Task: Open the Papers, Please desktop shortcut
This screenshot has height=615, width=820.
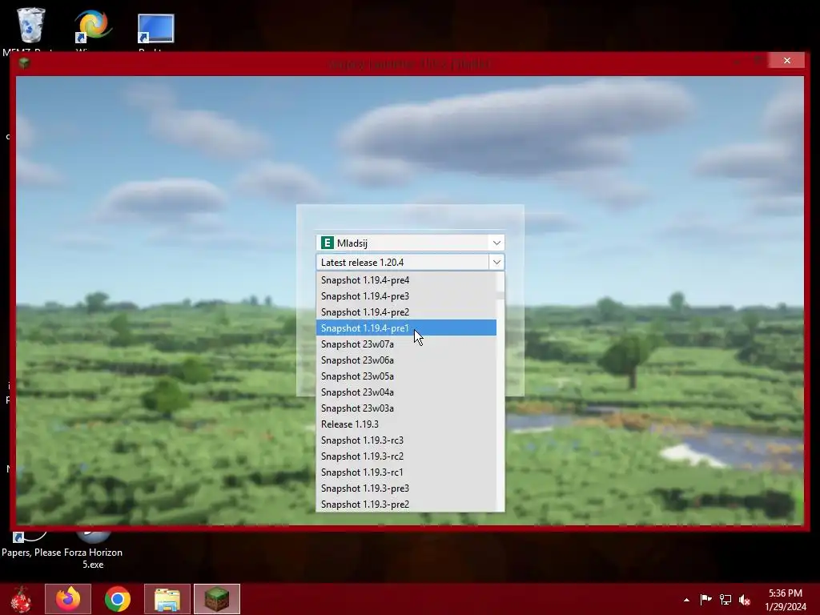Action: (x=31, y=546)
